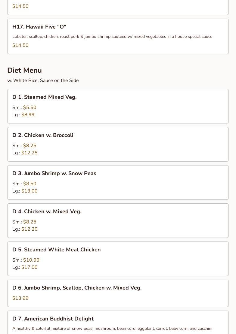The image size is (236, 334).
Task: Choose the $13.00 large Jumbo Shrimp option
Action: pos(25,191)
